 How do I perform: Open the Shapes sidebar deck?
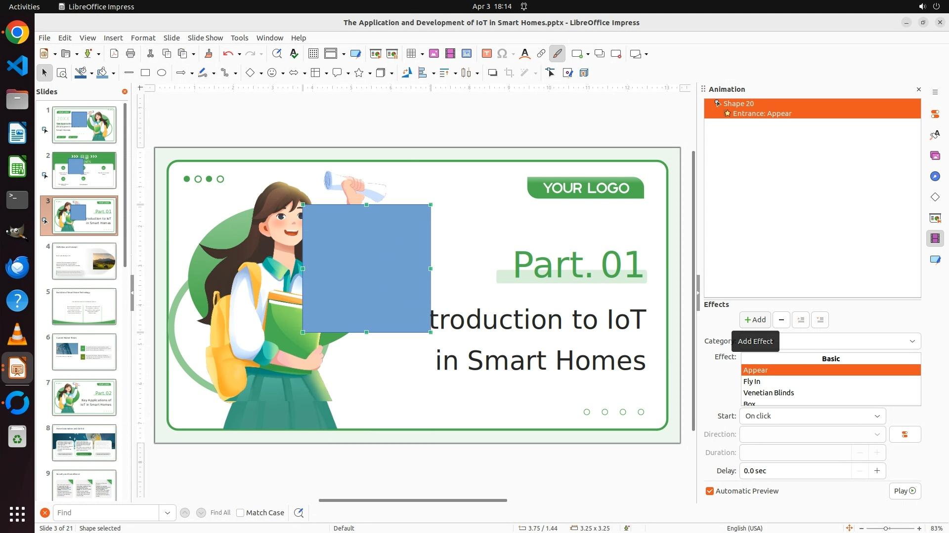tap(935, 197)
